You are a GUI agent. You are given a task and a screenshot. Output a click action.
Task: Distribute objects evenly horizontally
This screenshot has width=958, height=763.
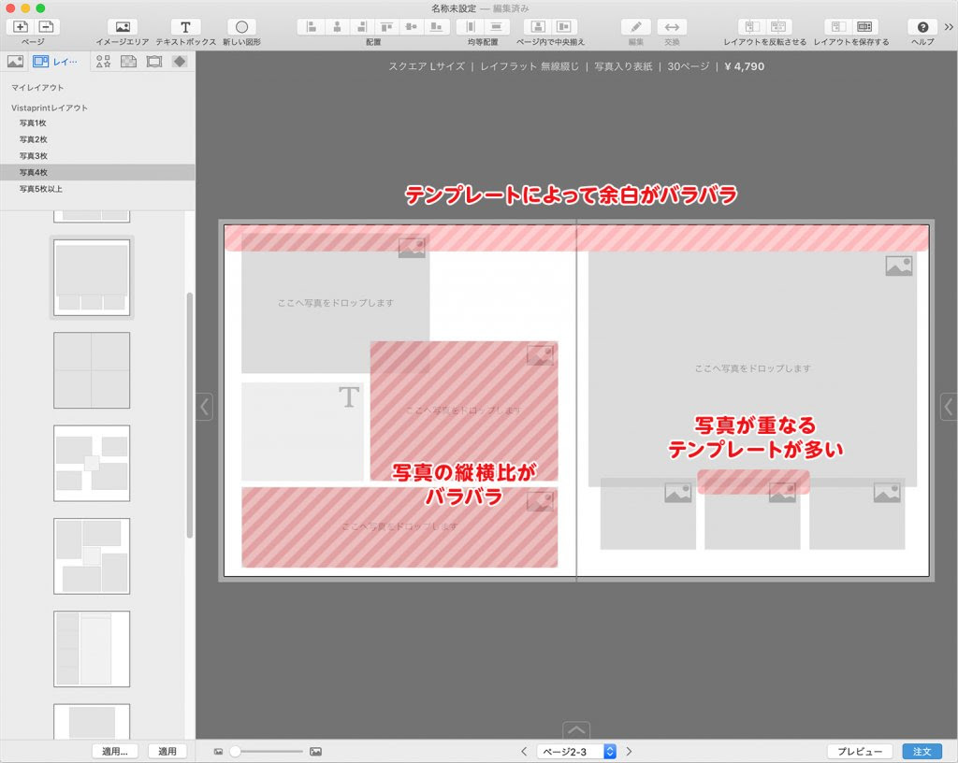pyautogui.click(x=471, y=27)
